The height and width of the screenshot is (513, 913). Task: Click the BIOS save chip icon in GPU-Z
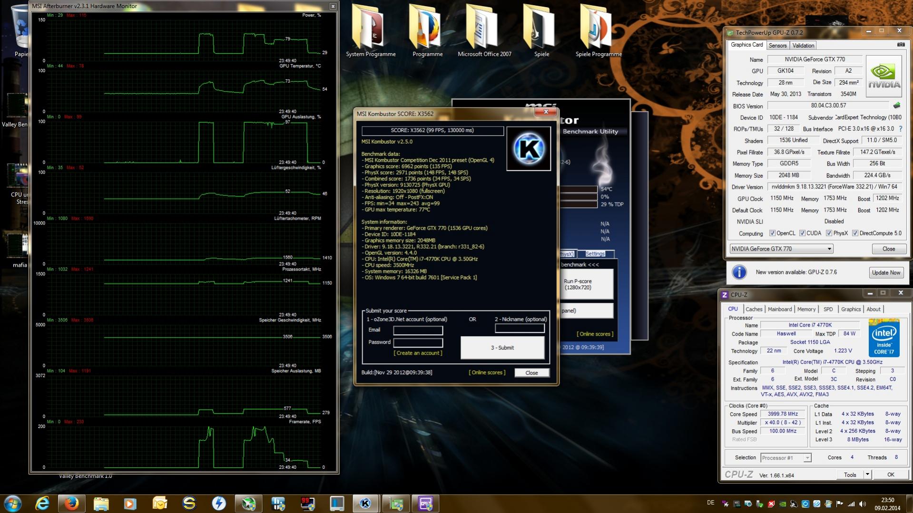[897, 106]
